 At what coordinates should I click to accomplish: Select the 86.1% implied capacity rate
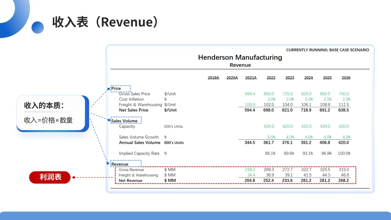(x=270, y=153)
